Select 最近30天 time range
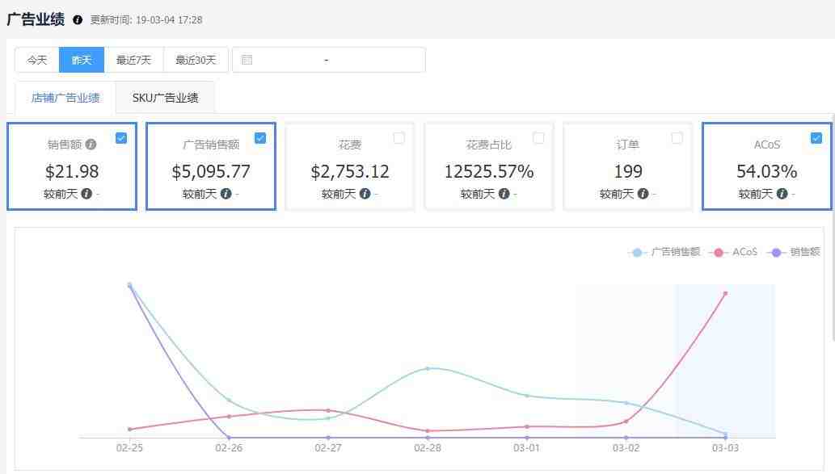835x474 pixels. [196, 60]
